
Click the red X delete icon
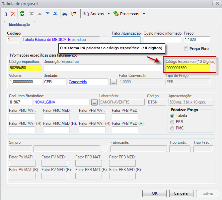point(13,14)
